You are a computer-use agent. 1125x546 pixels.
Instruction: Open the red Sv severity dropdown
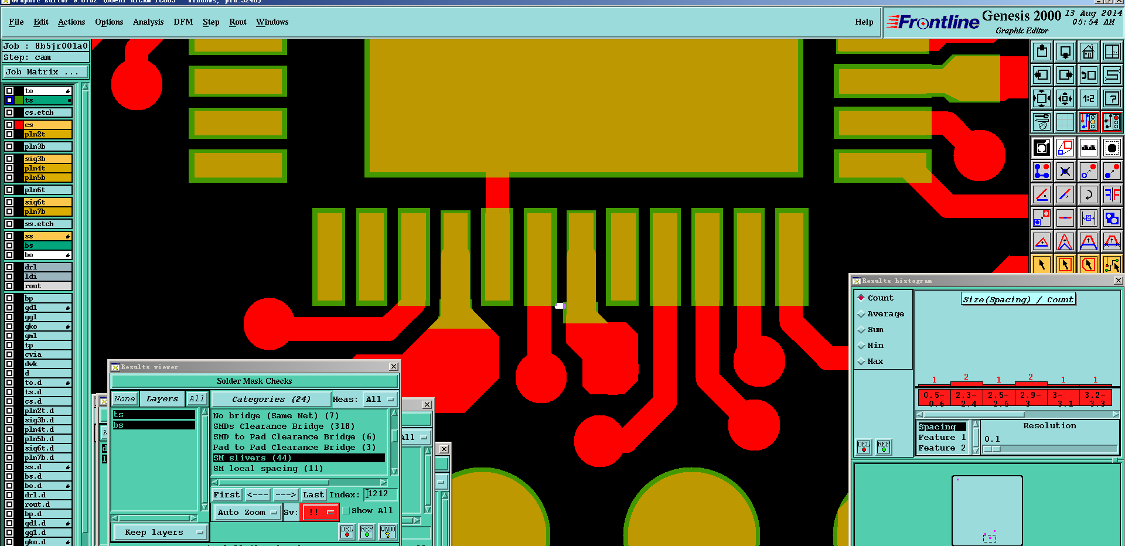click(320, 512)
